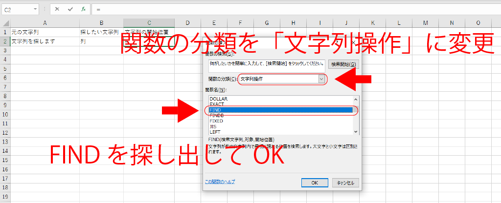Click the fx insert function icon
Viewport: 501px width, 203px height.
84,9
